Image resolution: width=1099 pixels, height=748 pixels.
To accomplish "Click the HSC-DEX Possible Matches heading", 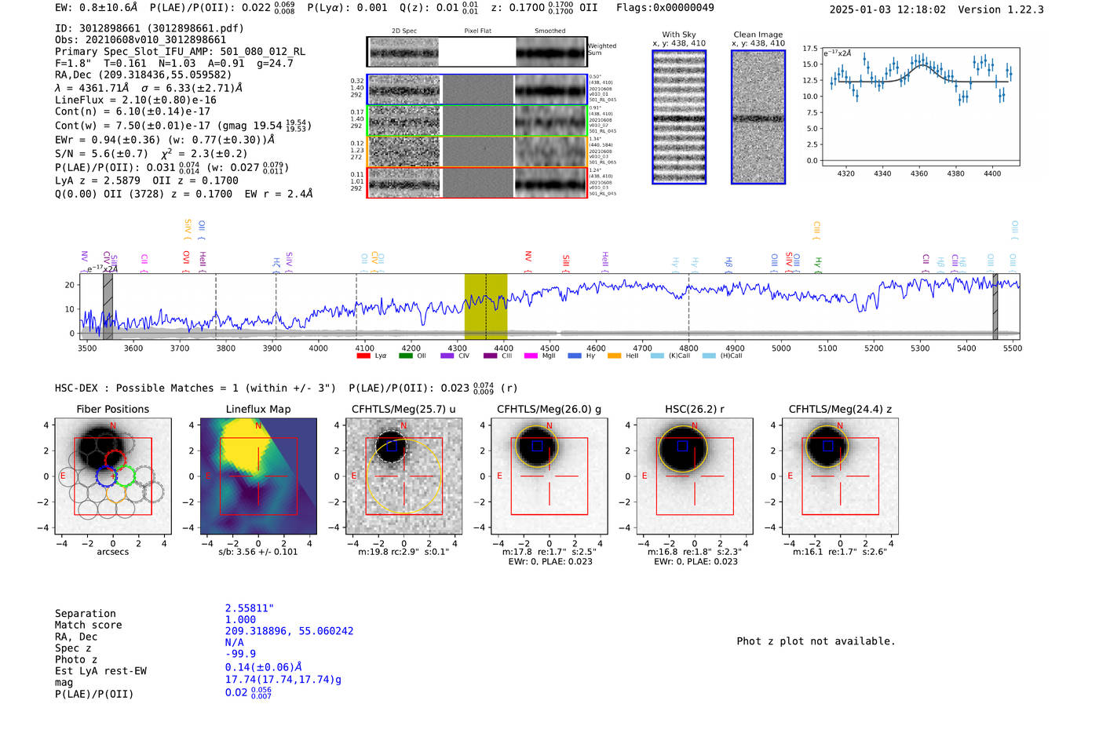I will 195,388.
